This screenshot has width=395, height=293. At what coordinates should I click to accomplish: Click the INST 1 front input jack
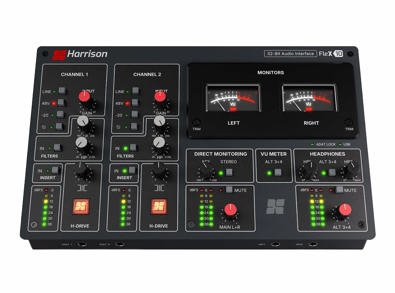pyautogui.click(x=82, y=244)
